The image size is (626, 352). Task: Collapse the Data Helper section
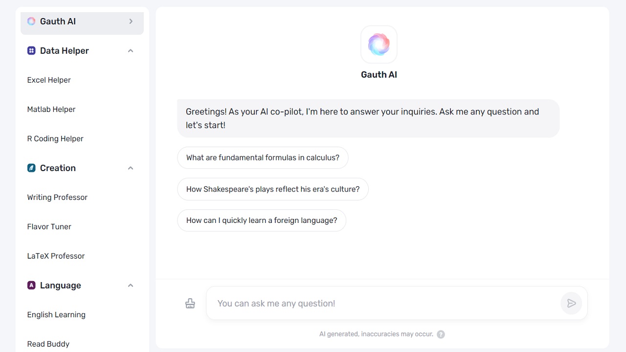131,51
